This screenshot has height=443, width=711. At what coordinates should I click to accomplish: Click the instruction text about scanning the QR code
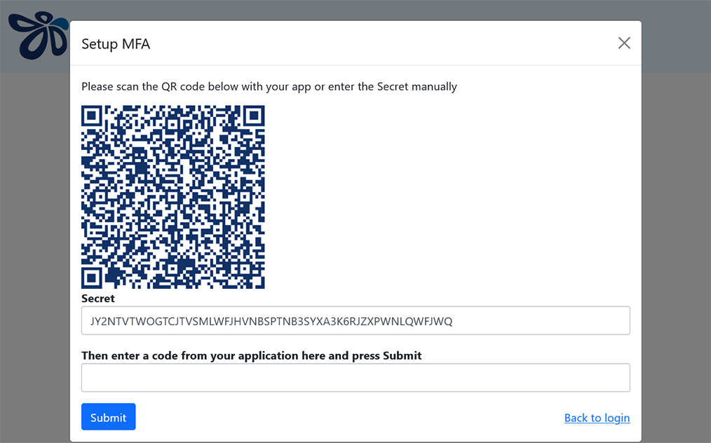pyautogui.click(x=269, y=86)
